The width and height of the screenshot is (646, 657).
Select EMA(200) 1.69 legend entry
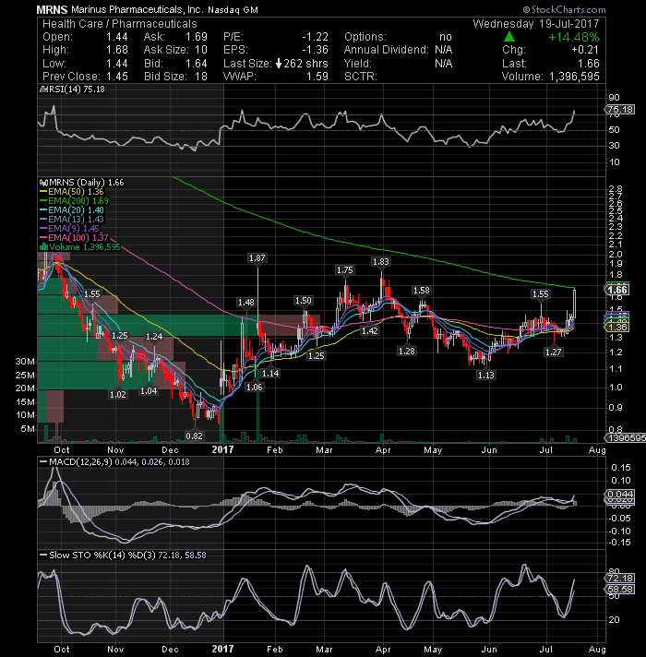click(74, 201)
